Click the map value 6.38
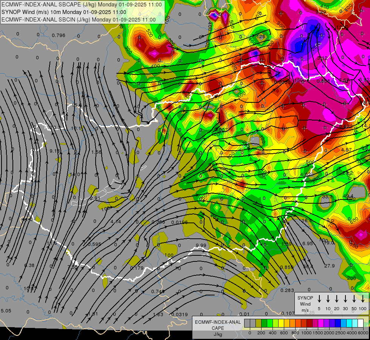Image resolution: width=370 pixels, height=340 pixels. coord(29,266)
